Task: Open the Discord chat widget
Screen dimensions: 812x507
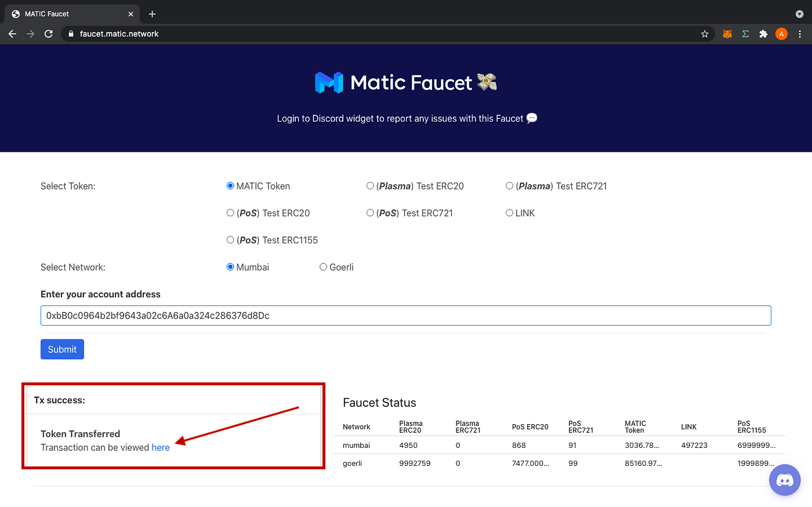Action: coord(785,480)
